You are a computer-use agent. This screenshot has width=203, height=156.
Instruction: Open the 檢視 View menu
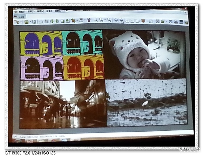[40, 11]
